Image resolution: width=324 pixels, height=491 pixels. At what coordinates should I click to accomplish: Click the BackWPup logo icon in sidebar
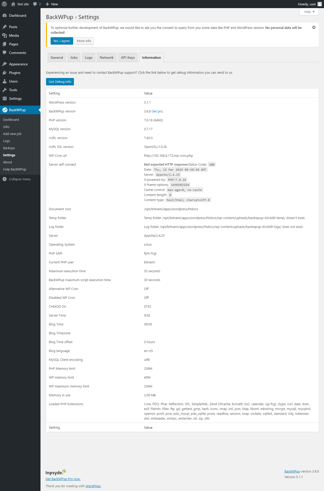(5, 110)
